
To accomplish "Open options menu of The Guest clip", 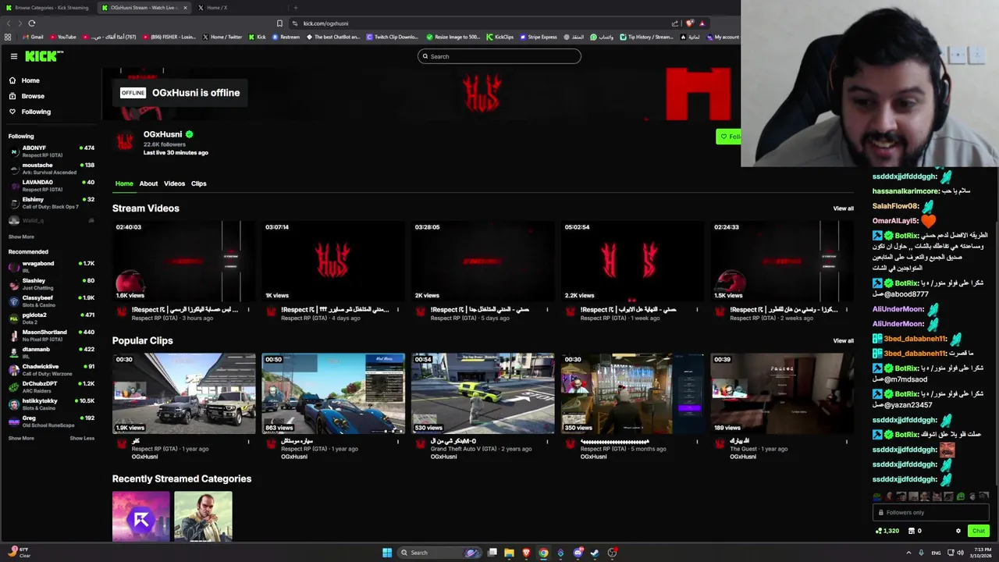I will point(846,442).
